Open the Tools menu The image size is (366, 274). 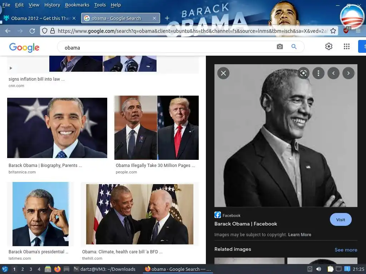point(100,5)
